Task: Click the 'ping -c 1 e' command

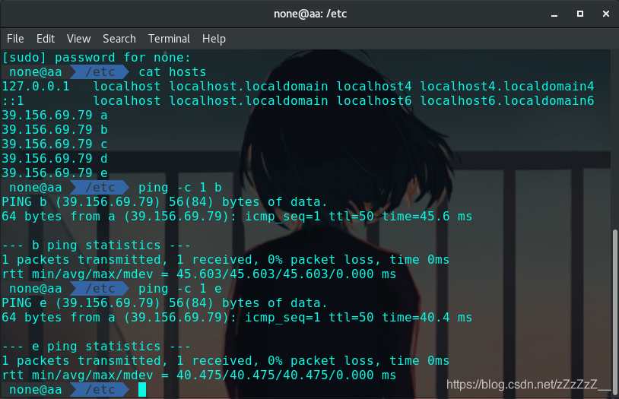Action: pos(179,289)
